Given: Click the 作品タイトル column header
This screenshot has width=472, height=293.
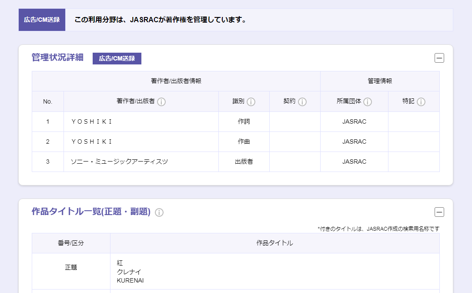Looking at the screenshot, I should [274, 243].
